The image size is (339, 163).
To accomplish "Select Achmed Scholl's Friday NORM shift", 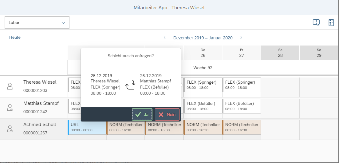I will click(242, 127).
